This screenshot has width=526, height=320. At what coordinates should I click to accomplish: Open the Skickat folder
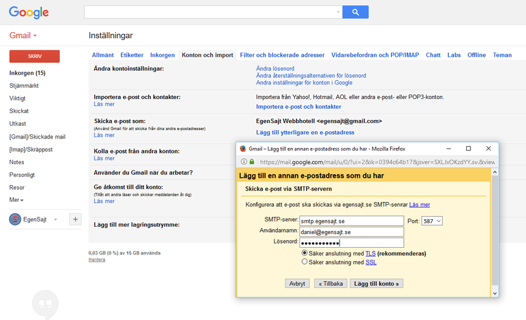19,111
